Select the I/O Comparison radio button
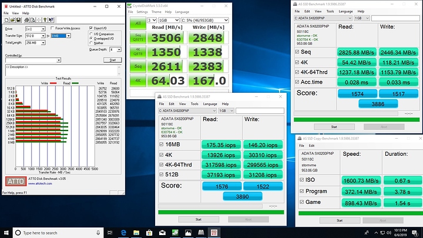The height and width of the screenshot is (238, 423). coord(92,34)
